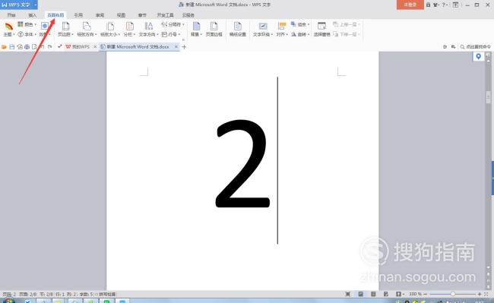494x303 pixels.
Task: Click the zoom out minus button
Action: [426, 294]
